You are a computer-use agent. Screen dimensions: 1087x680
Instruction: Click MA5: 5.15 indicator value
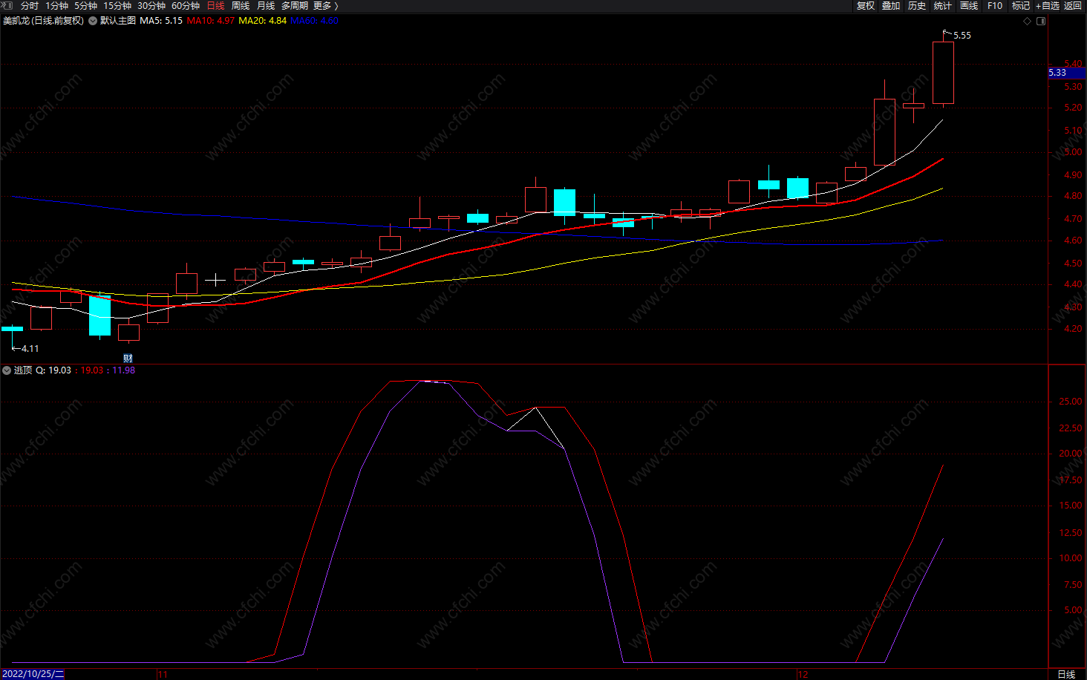point(161,21)
